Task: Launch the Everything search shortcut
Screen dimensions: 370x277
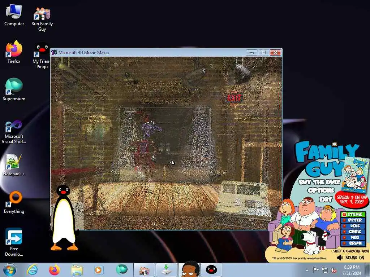Action: tap(14, 202)
